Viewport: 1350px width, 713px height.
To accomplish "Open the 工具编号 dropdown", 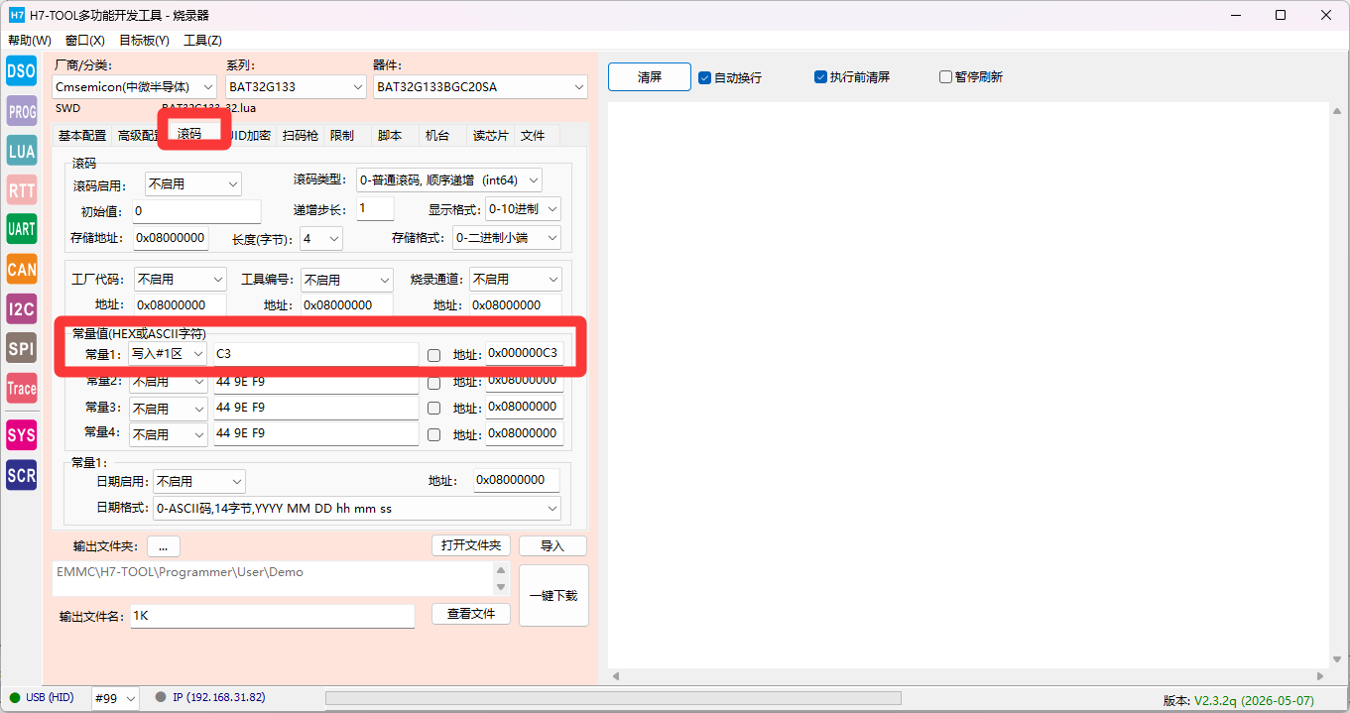I will coord(346,280).
